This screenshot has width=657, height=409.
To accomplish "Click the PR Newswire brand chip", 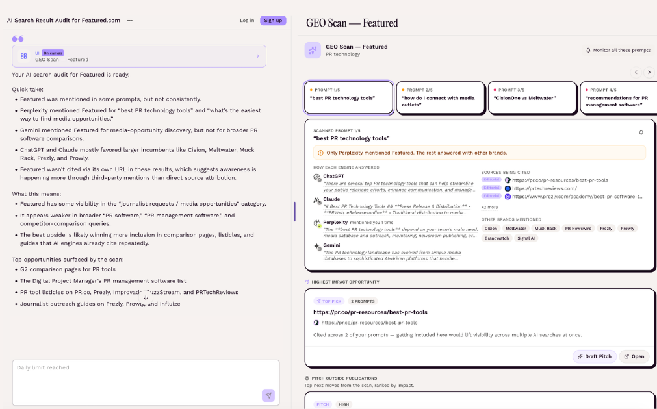I will 578,229.
